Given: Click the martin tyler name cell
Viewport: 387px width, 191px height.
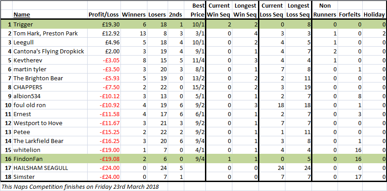Looking at the screenshot, I should 50,69.
